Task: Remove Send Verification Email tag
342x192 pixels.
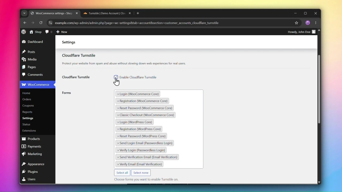Action: (x=118, y=157)
